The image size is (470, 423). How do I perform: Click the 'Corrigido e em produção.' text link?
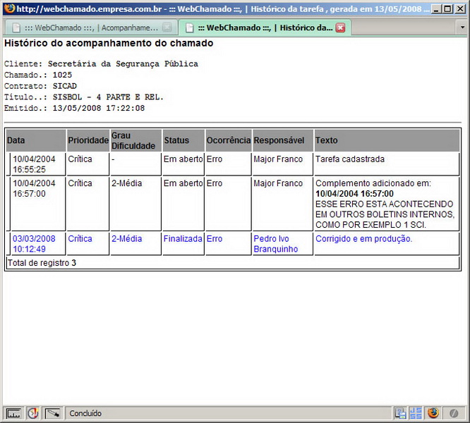click(x=363, y=239)
